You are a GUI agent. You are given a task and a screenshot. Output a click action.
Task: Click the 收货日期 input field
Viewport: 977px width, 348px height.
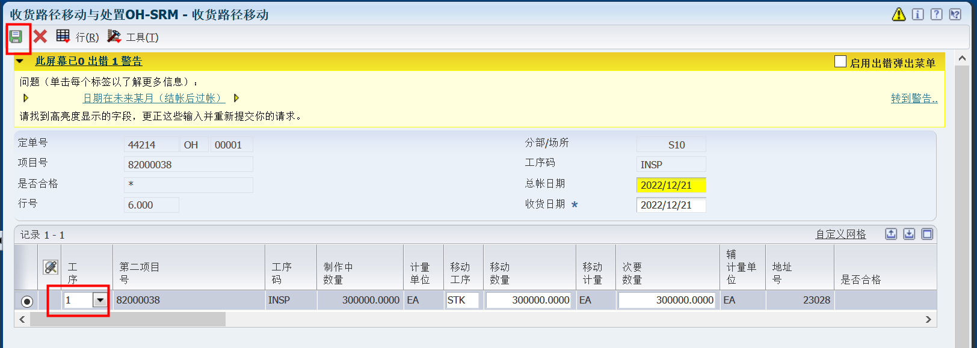coord(671,205)
